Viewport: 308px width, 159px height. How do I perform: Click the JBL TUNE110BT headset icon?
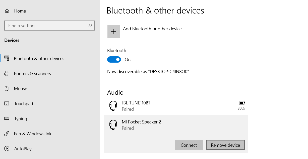pyautogui.click(x=113, y=105)
